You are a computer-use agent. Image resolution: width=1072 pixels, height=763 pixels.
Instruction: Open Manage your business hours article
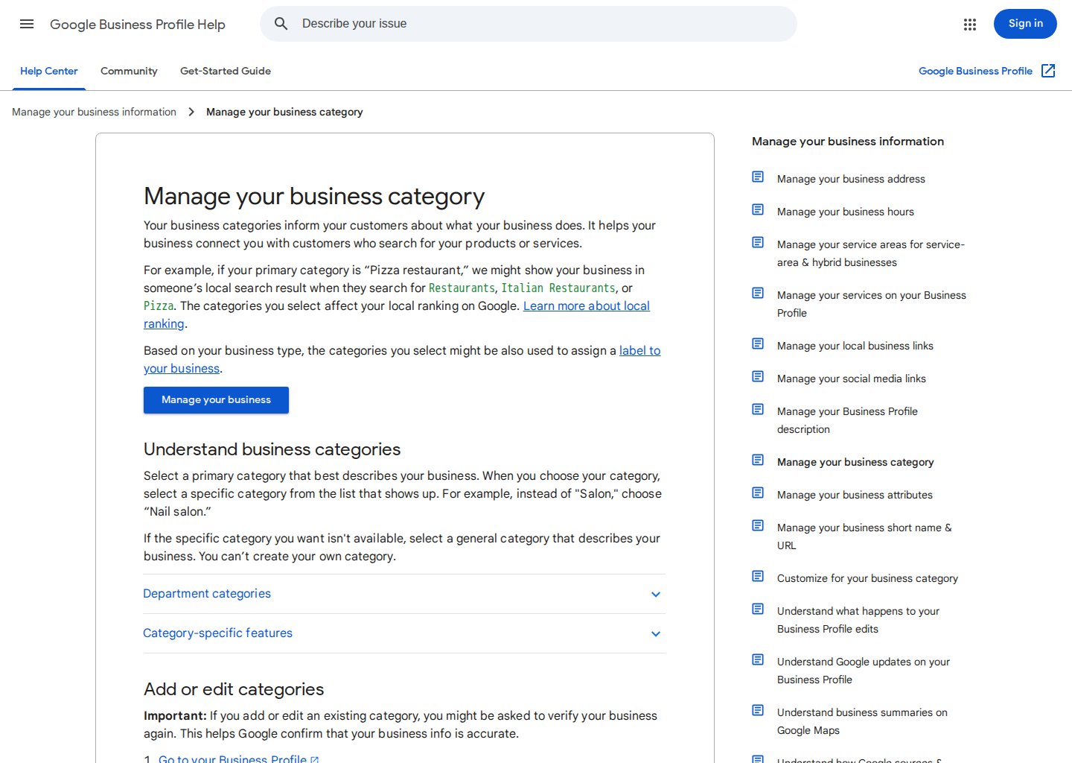(845, 212)
